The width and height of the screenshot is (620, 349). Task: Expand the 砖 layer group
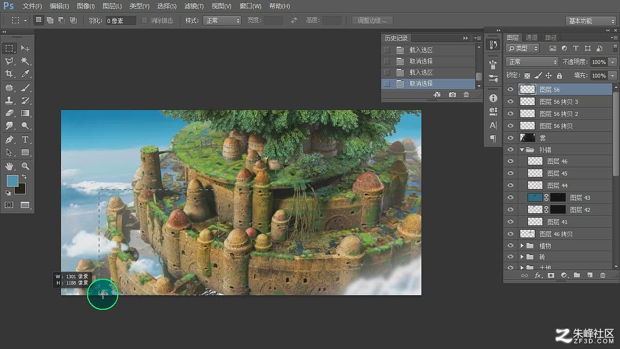522,257
